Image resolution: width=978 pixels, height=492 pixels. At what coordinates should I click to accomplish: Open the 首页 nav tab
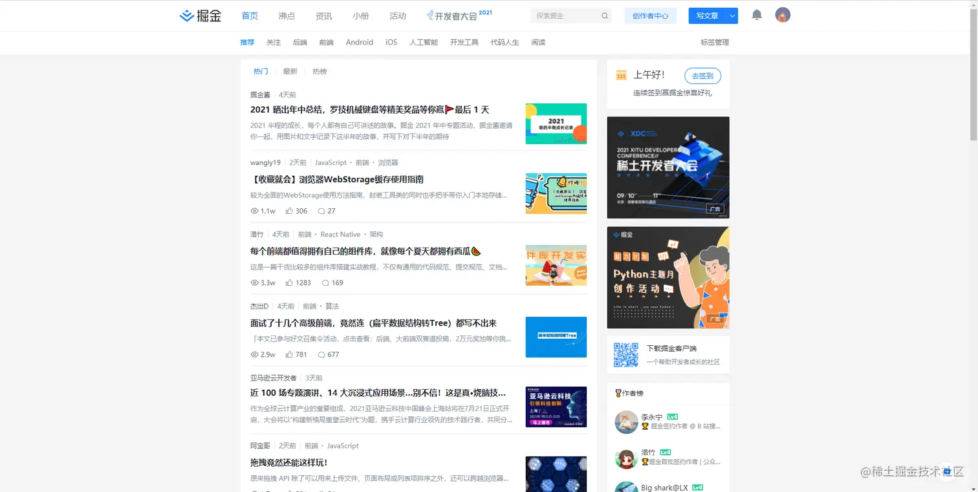(250, 16)
